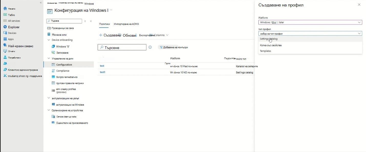The image size is (366, 152).
Task: Select Котка със свойства option
Action: (310, 45)
